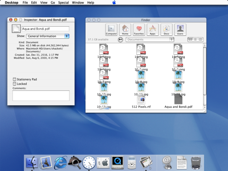Open Docs from the Finder toolbar
This screenshot has width=228, height=171.
(166, 29)
